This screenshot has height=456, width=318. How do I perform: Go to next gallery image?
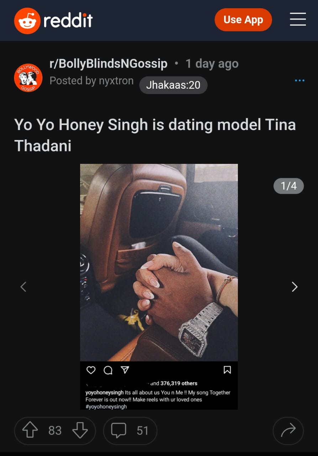294,287
